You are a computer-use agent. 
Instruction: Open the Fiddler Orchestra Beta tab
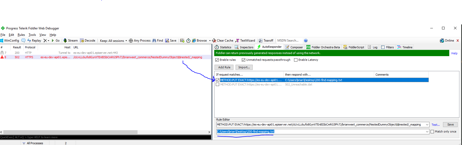coord(323,47)
